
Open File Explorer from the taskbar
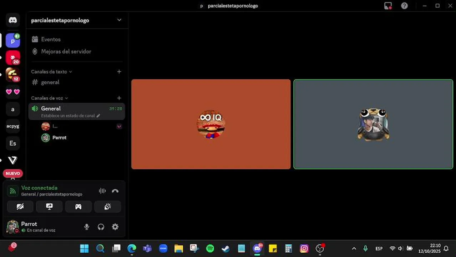(x=179, y=248)
